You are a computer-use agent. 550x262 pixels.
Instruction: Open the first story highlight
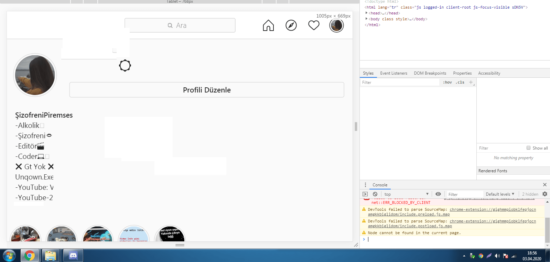[x=26, y=233]
